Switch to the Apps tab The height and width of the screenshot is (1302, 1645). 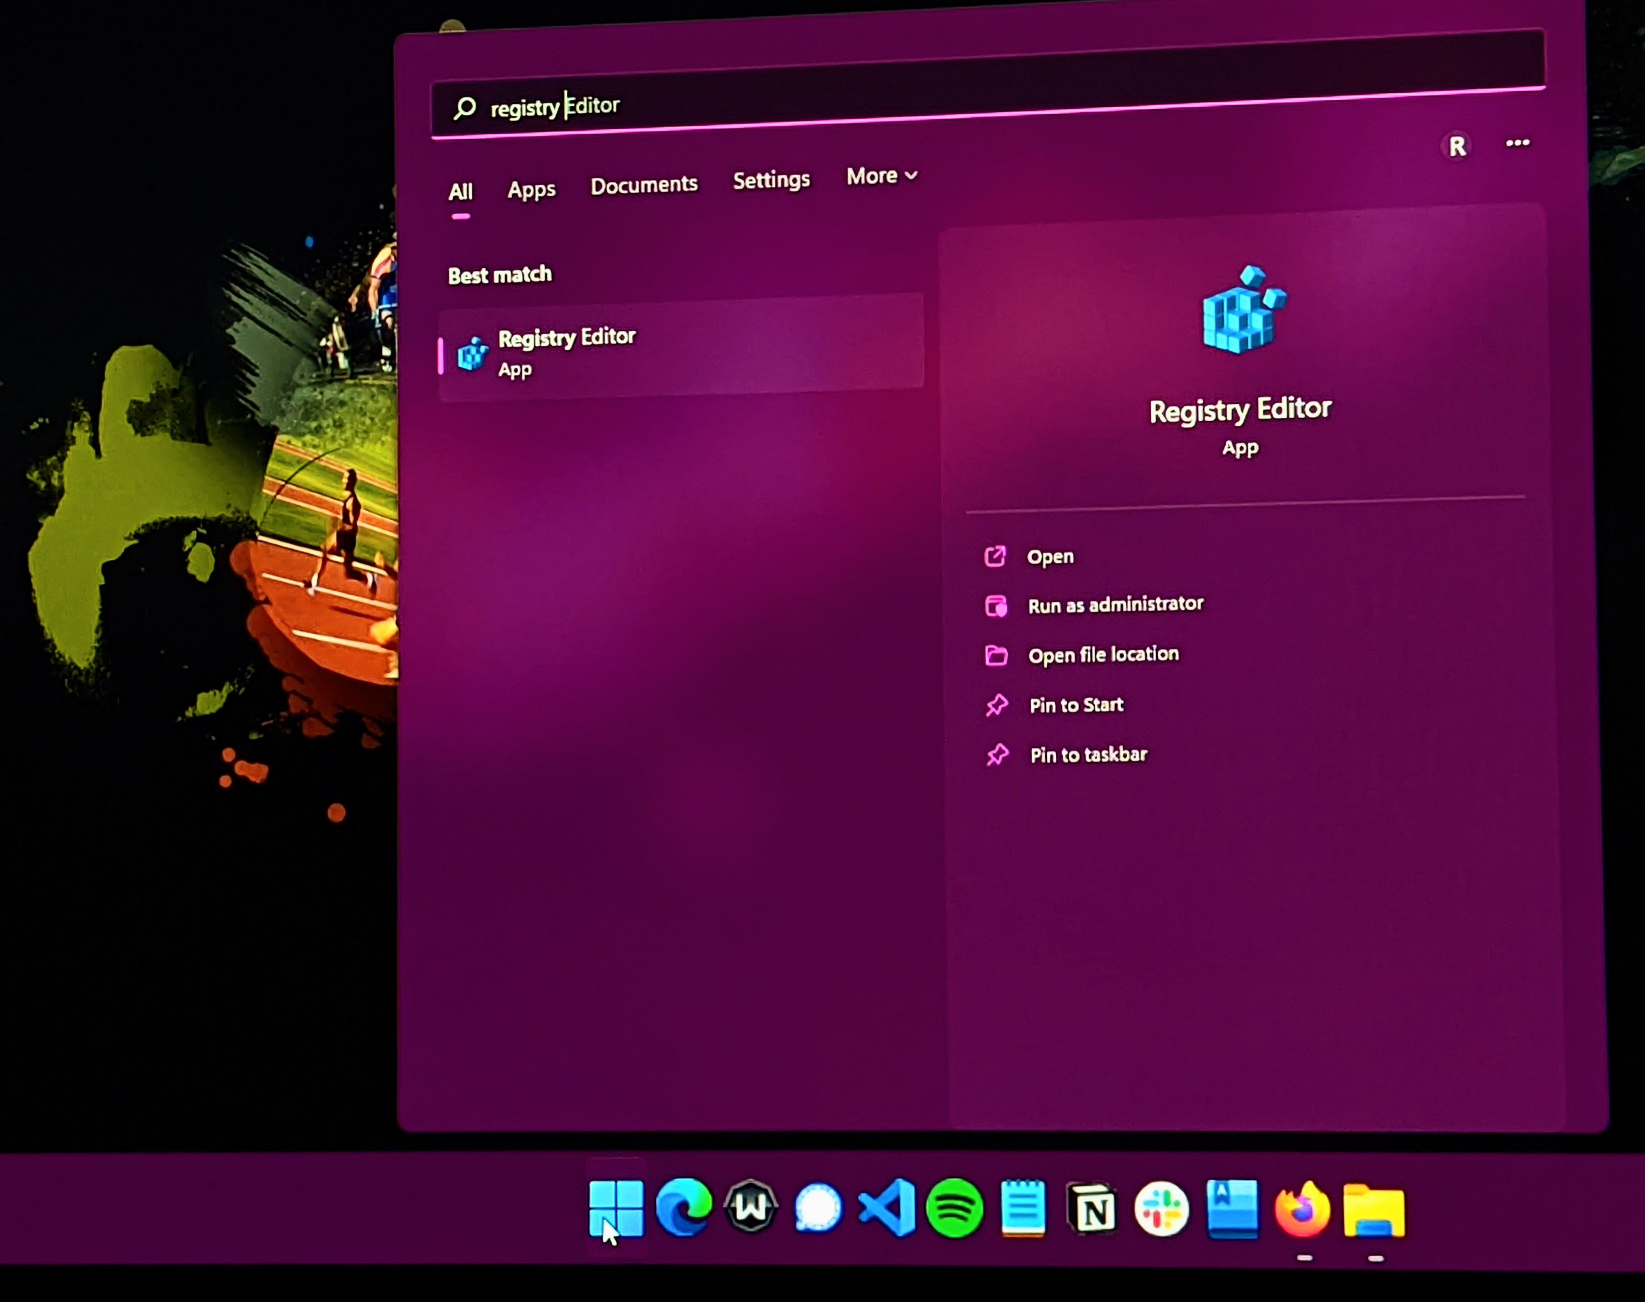pos(531,189)
